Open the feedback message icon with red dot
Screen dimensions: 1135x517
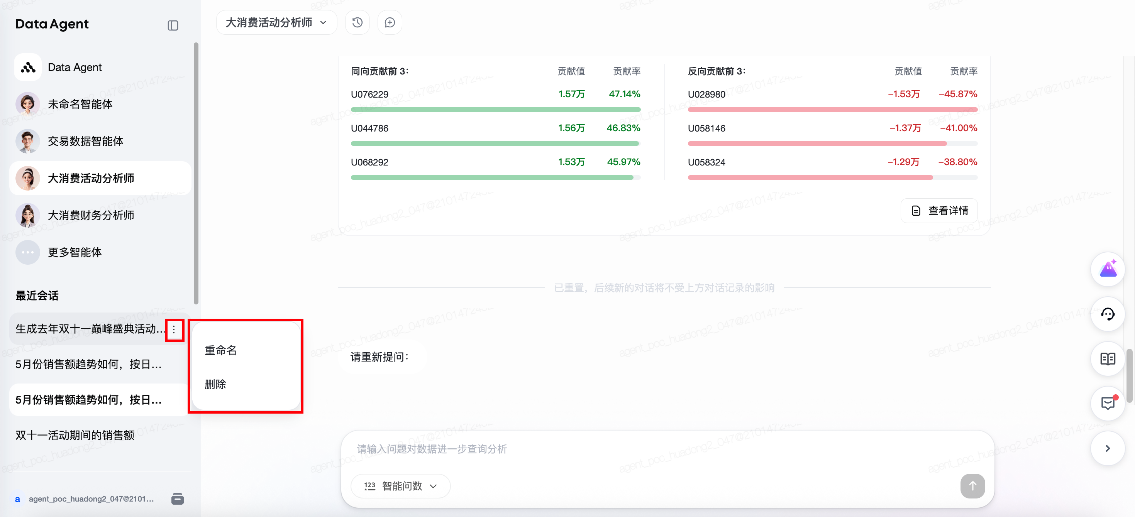pyautogui.click(x=1108, y=403)
